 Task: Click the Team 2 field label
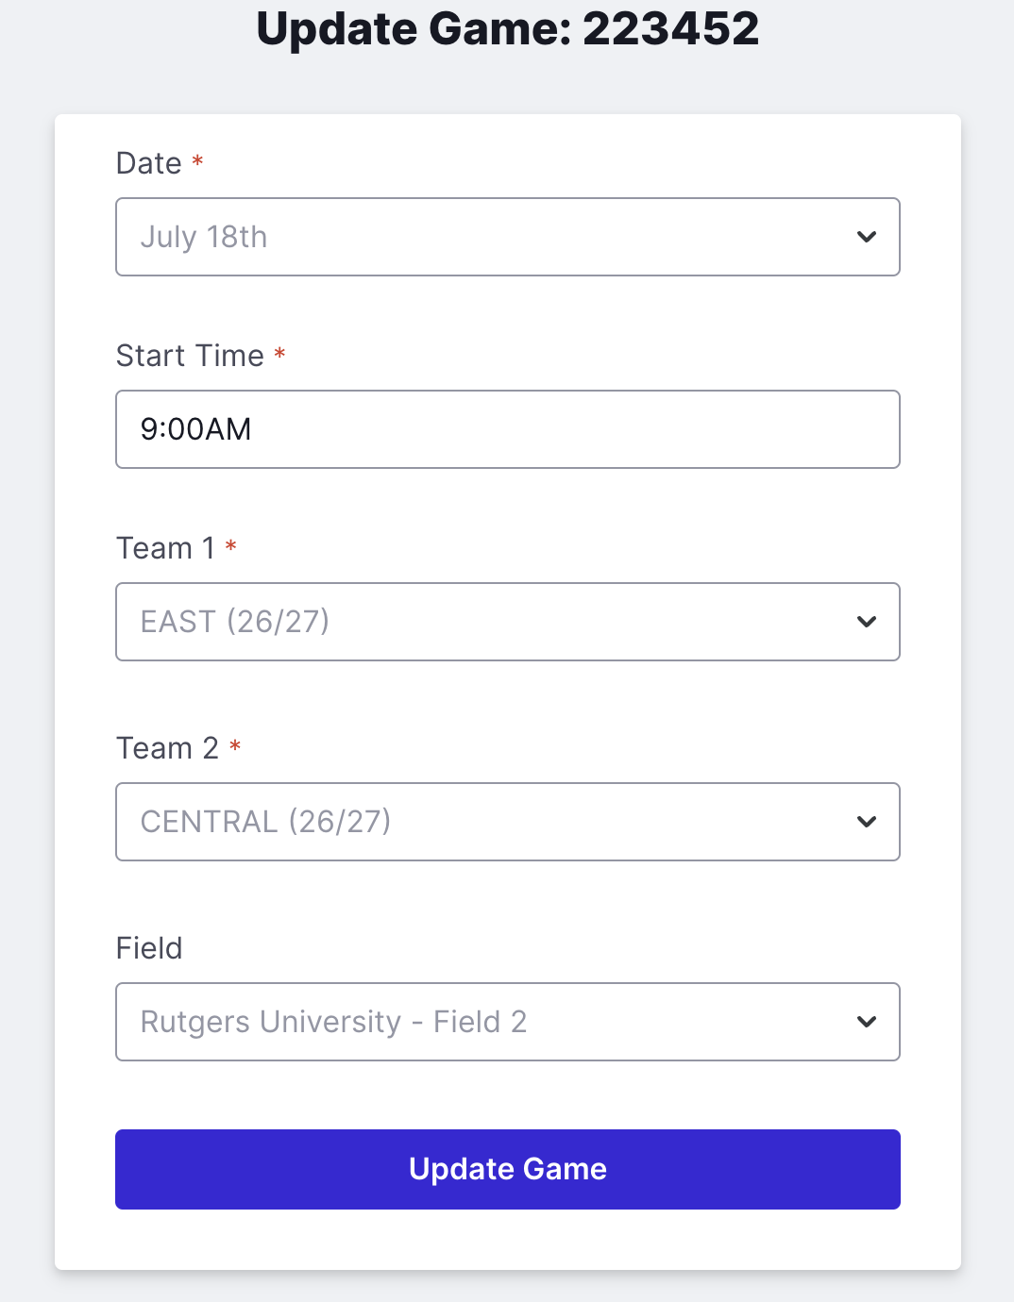pyautogui.click(x=167, y=748)
